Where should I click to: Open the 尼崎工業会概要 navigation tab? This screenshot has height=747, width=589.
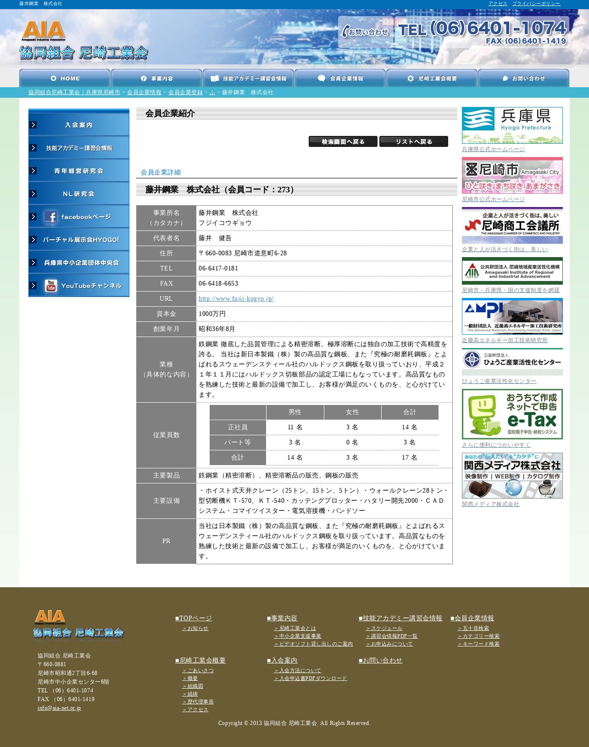pyautogui.click(x=432, y=79)
